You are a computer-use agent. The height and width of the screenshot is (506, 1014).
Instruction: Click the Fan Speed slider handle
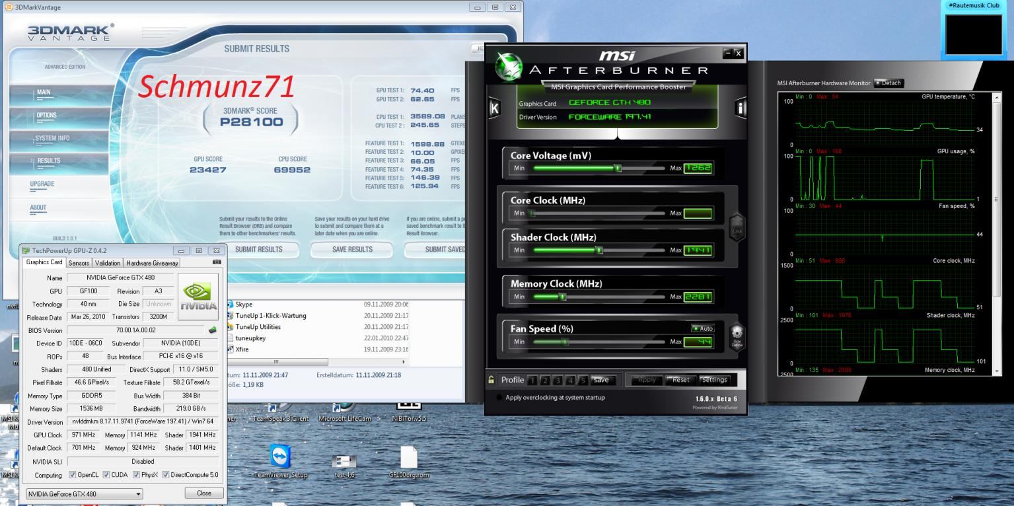(x=565, y=342)
